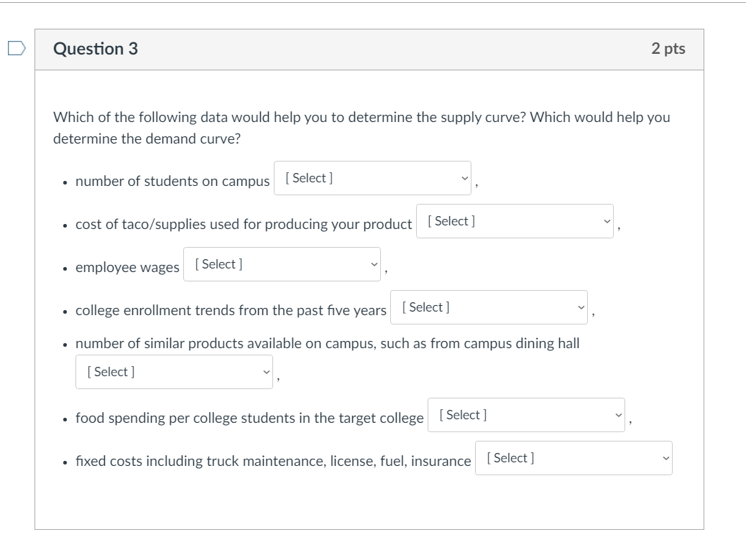The width and height of the screenshot is (751, 542).
Task: Click the Select placeholder under similar products bullet
Action: pos(109,371)
